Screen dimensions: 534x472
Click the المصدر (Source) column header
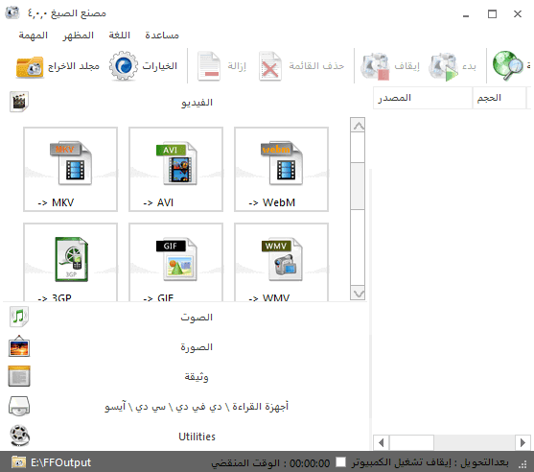(423, 98)
